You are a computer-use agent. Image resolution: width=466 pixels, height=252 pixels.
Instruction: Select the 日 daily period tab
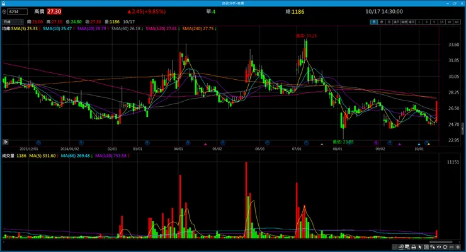374,22
